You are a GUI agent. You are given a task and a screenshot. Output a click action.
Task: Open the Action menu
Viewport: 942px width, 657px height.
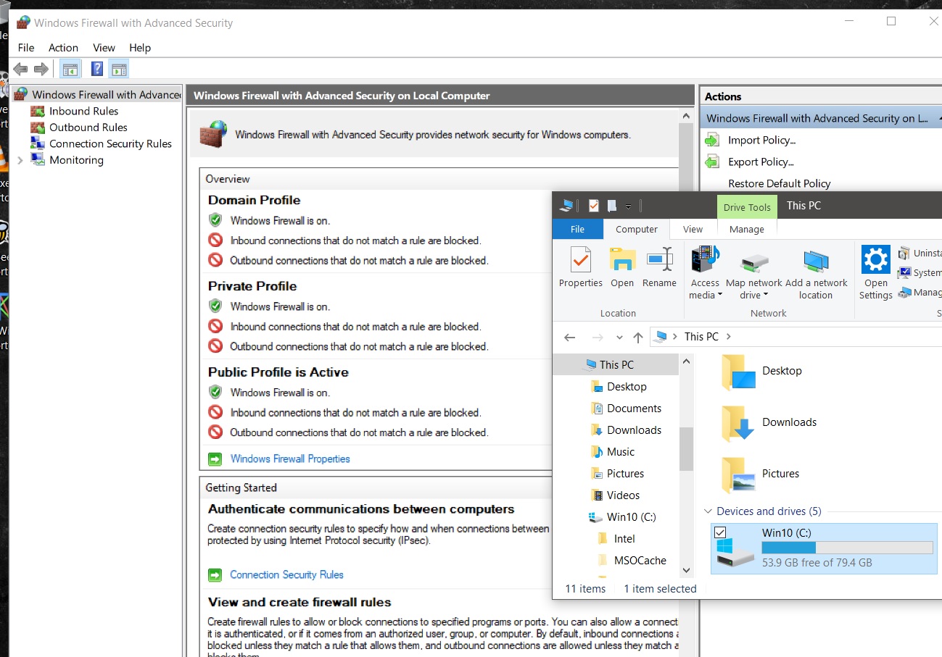coord(63,48)
